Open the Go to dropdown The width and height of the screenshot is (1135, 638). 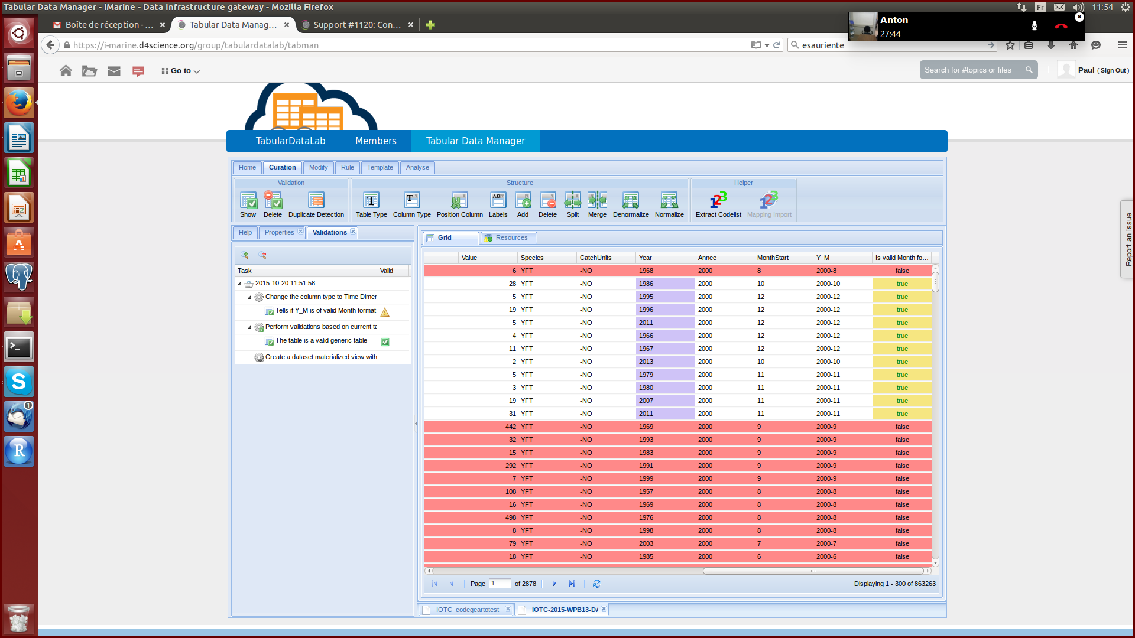(x=181, y=71)
